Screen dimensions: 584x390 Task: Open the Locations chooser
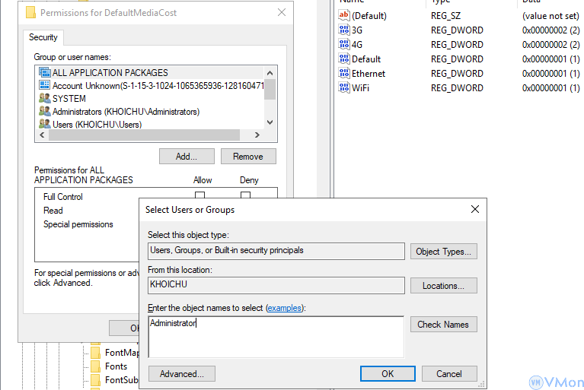[444, 286]
